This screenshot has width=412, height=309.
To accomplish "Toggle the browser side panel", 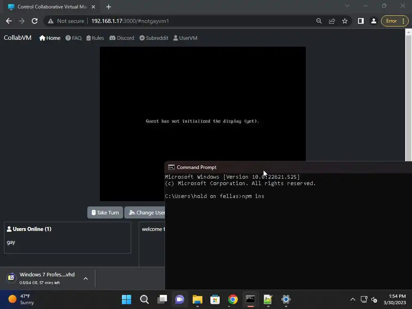I will (x=361, y=21).
